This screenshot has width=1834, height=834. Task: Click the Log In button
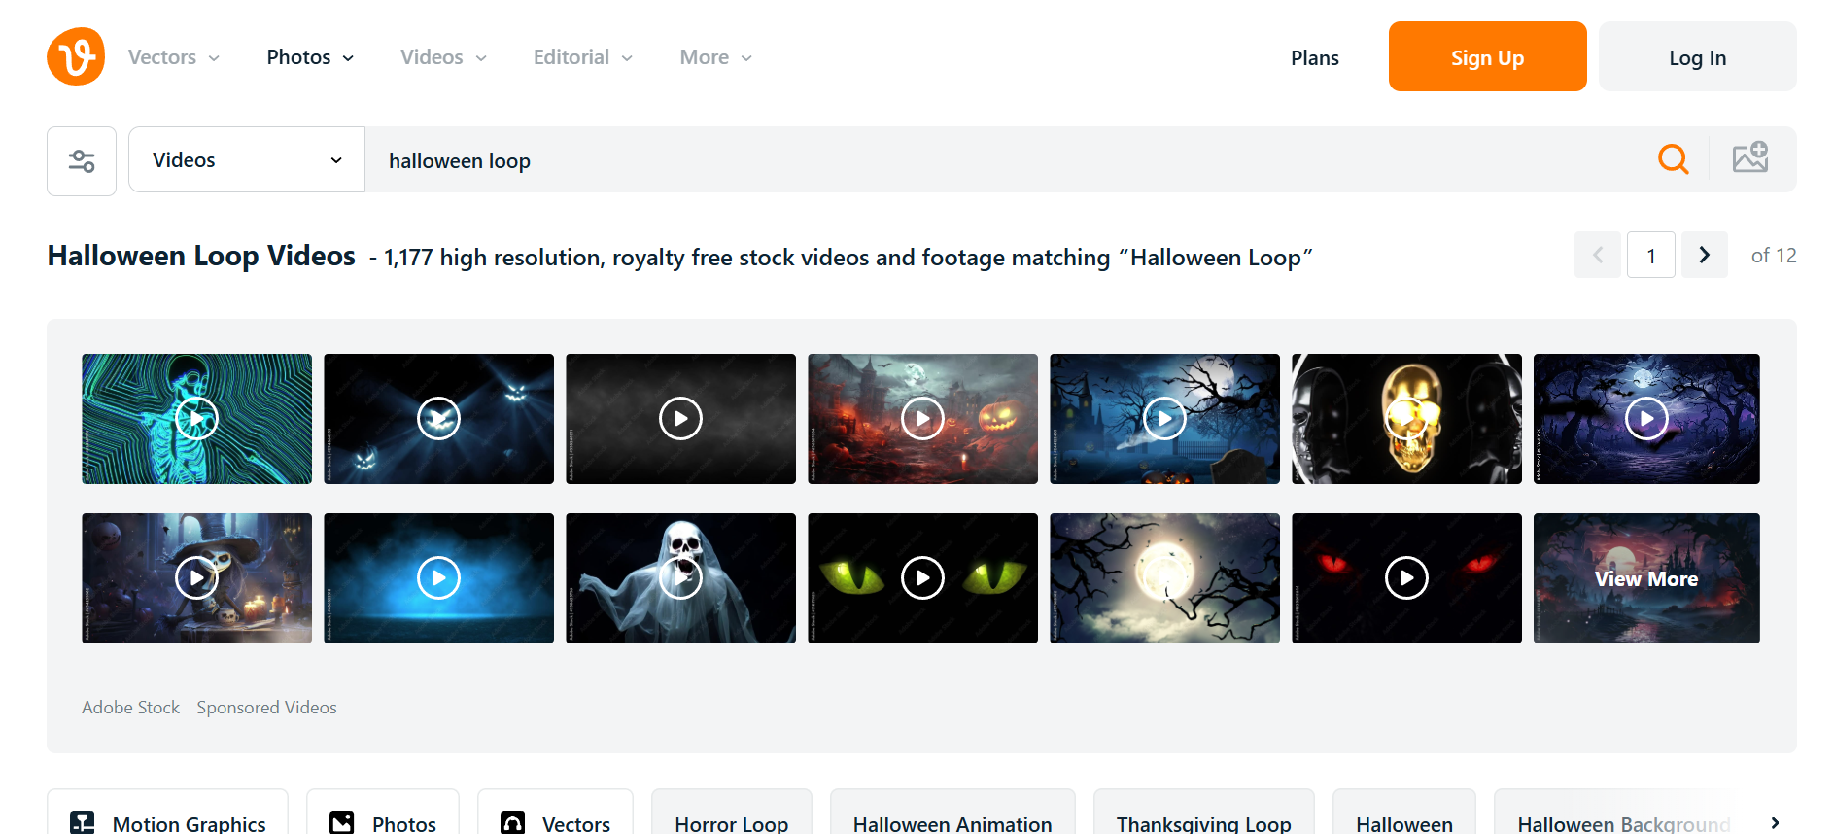point(1697,56)
